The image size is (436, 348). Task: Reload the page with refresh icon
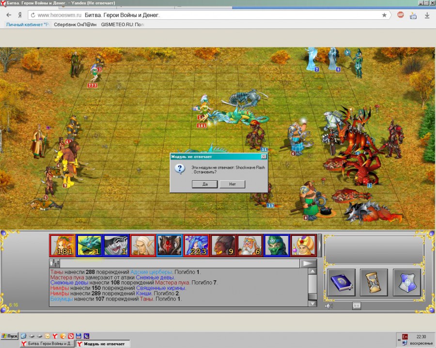(x=33, y=15)
